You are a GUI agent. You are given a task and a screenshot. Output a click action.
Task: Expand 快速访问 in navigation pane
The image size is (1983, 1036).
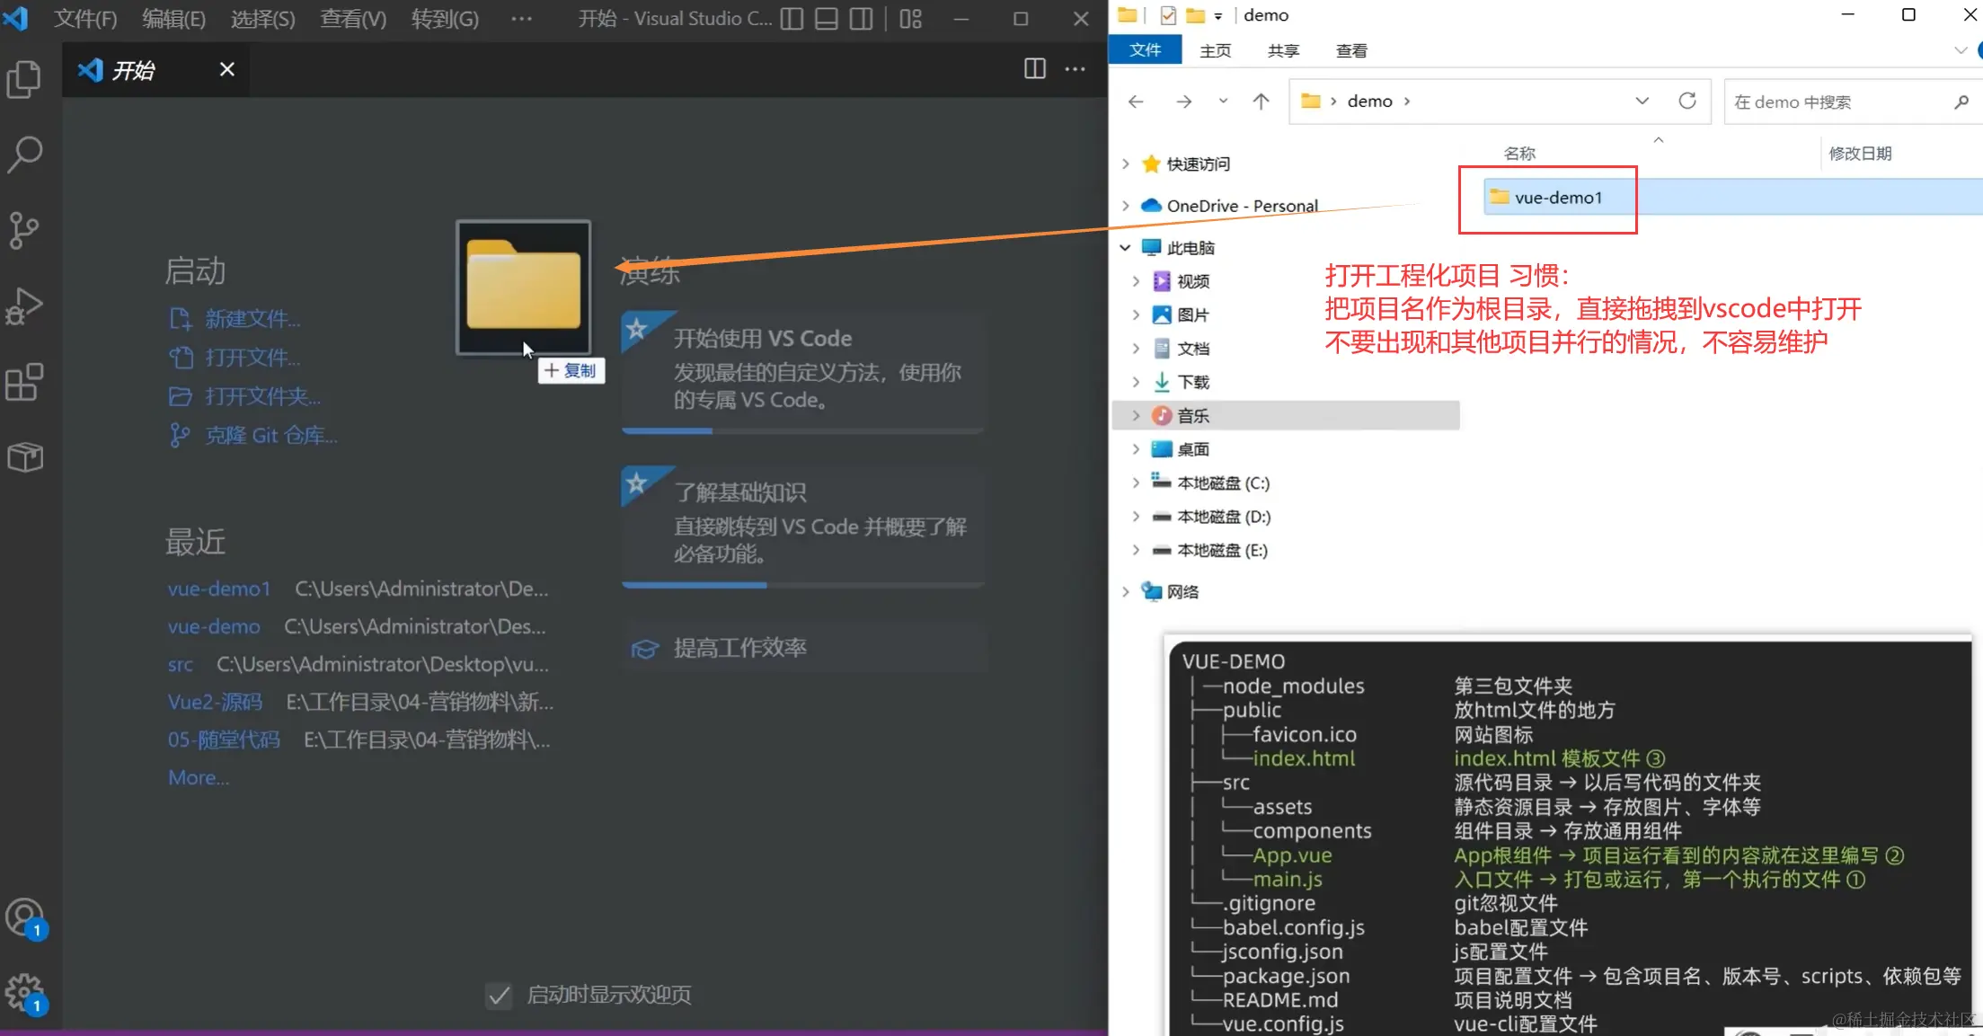[1126, 164]
